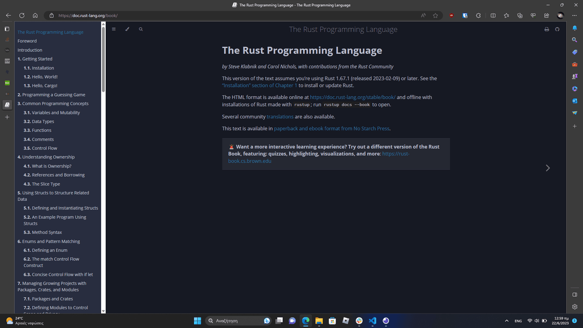Viewport: 583px width, 328px height.
Task: Select 3.5 Control Flow in sidebar
Action: [x=44, y=148]
